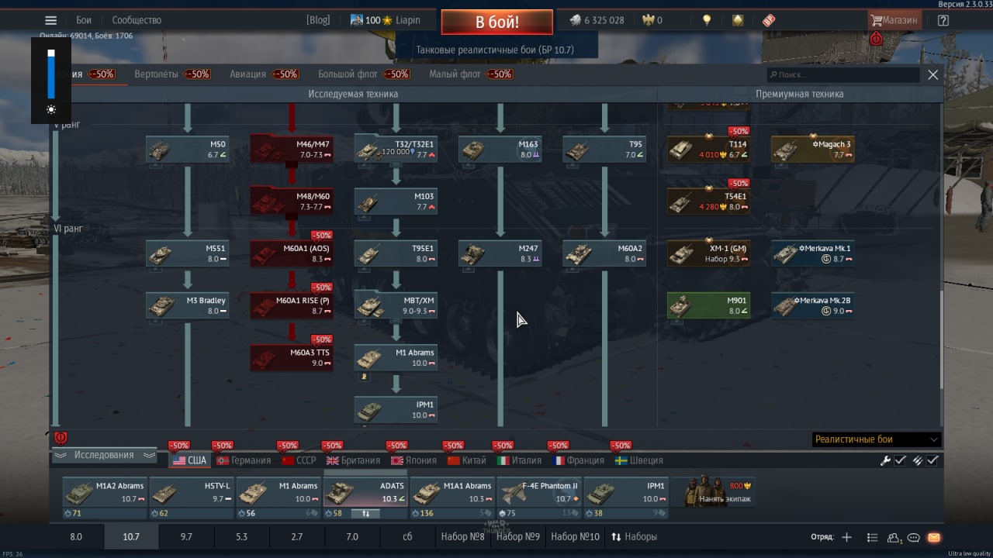
Task: Open the Сообщество menu
Action: pos(137,20)
